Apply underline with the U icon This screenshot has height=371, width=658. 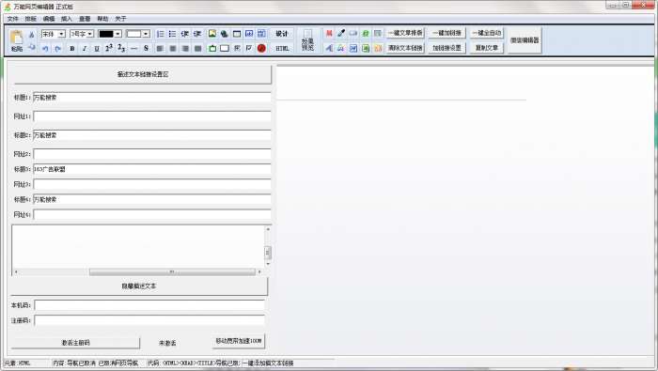tap(97, 49)
